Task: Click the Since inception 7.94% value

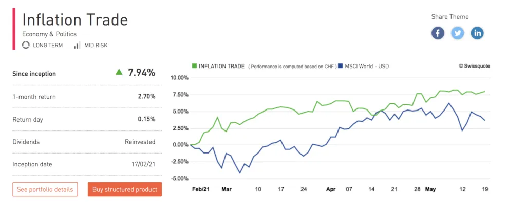Action: pos(142,72)
